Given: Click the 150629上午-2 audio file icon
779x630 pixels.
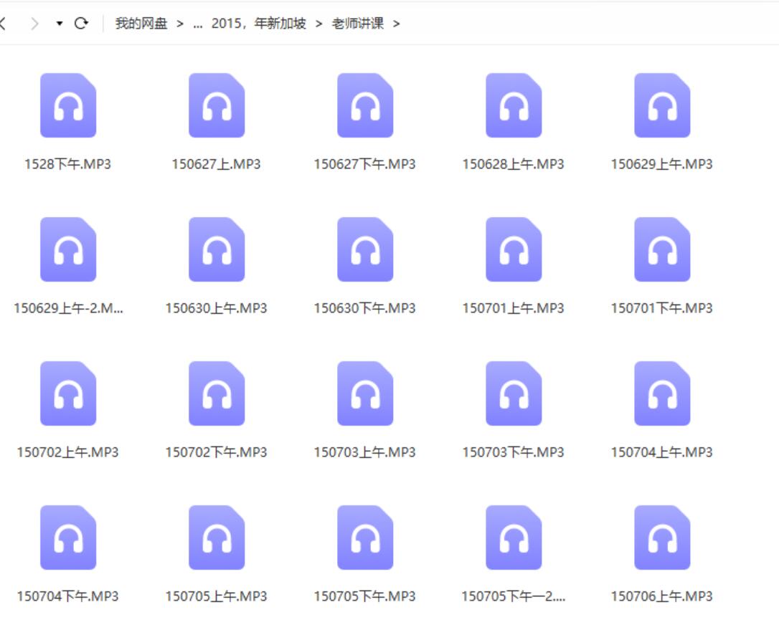Looking at the screenshot, I should [68, 249].
